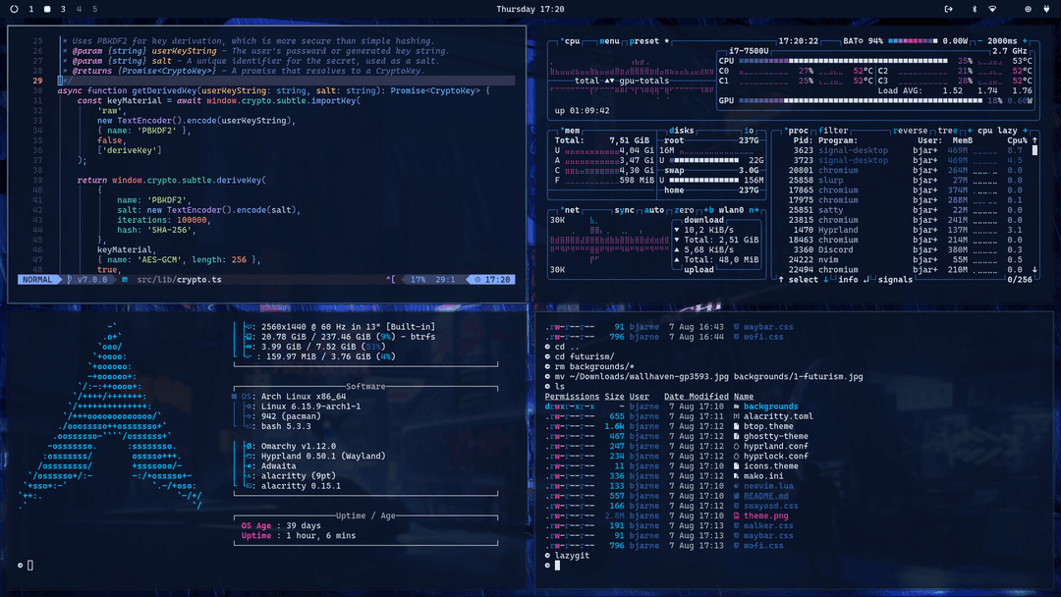Click filter in the btop process panel
This screenshot has width=1061, height=597.
(x=832, y=131)
